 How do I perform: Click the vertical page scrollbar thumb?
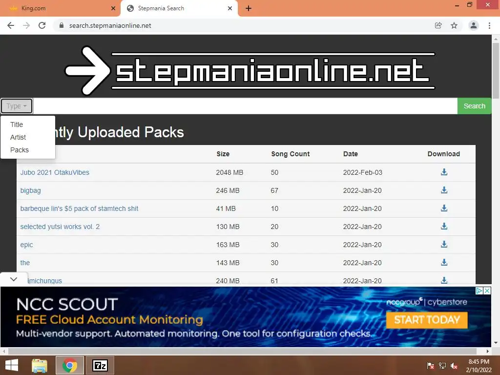496,71
